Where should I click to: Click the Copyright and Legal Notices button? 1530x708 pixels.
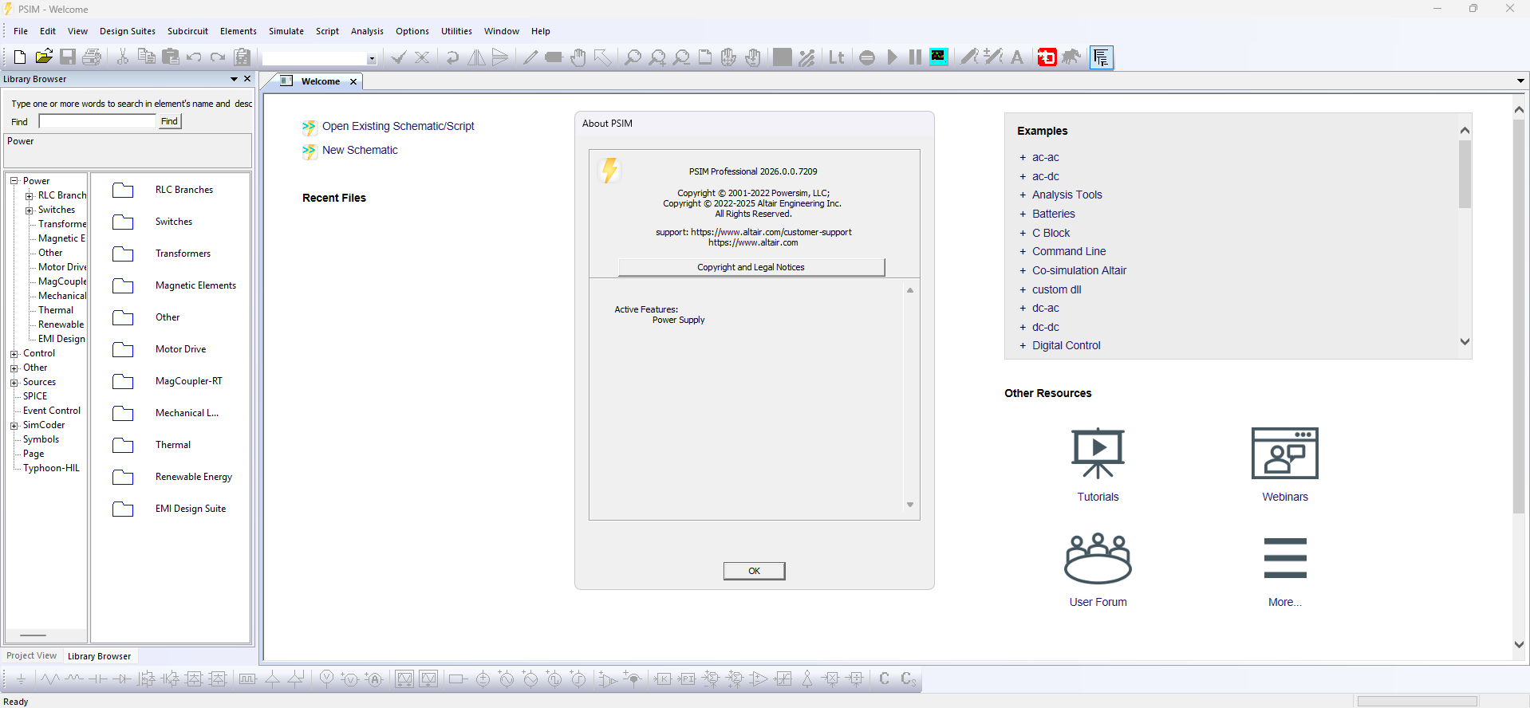point(751,267)
